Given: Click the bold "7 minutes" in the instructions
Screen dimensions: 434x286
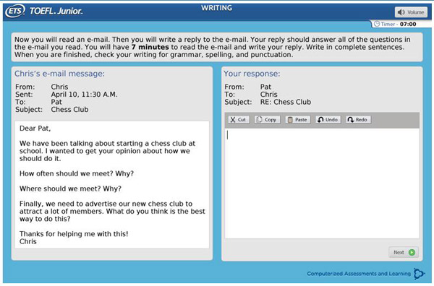Looking at the screenshot, I should [x=150, y=47].
